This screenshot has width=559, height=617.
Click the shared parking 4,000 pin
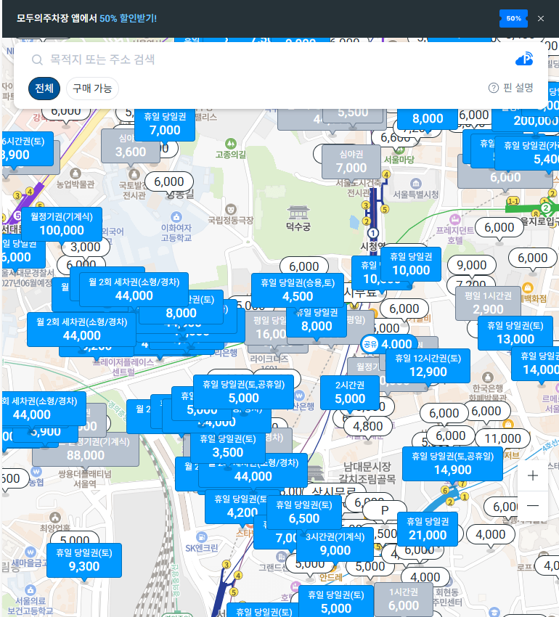(388, 343)
